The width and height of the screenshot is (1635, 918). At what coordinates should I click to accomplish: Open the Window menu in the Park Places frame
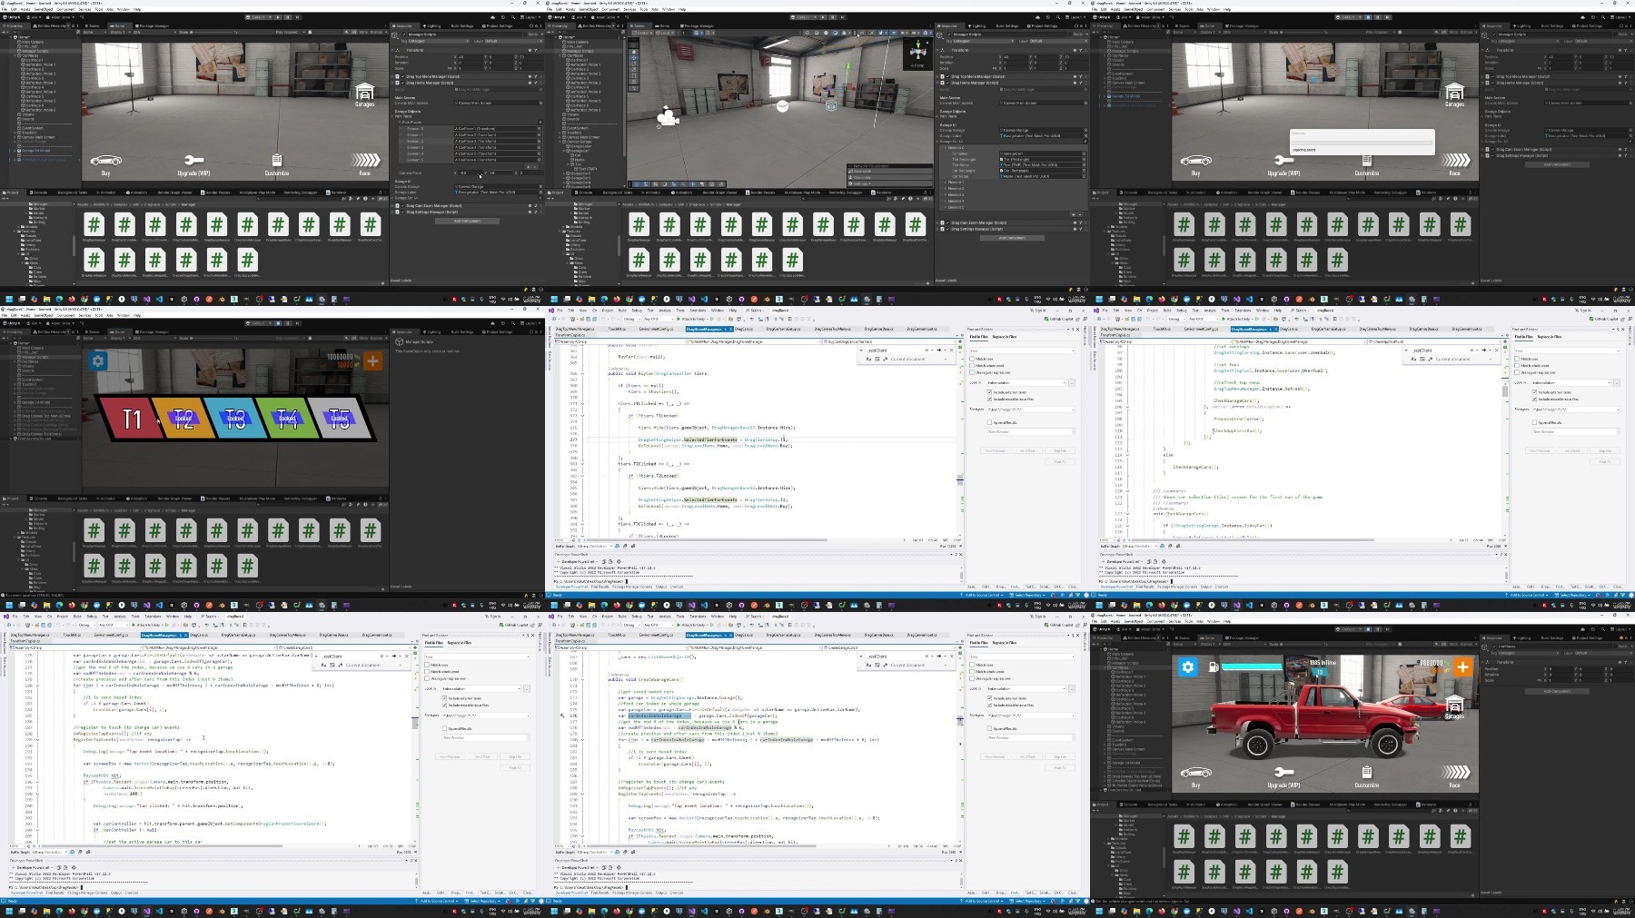[123, 9]
